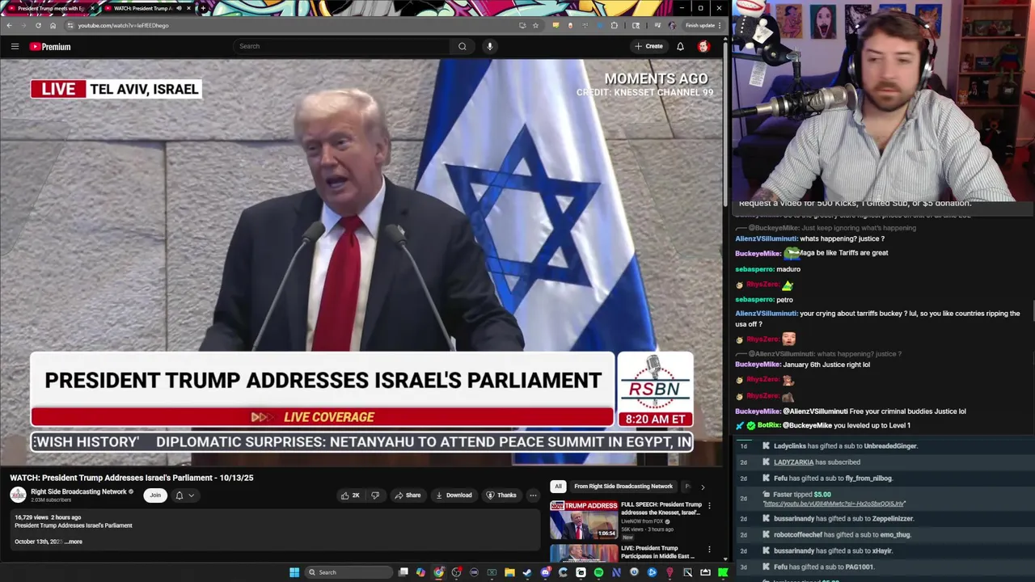Image resolution: width=1035 pixels, height=582 pixels.
Task: Select the 'From Right Side Broadcasting Network' chip
Action: [x=623, y=487]
